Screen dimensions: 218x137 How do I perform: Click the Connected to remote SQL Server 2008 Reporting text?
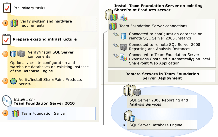(x=165, y=47)
